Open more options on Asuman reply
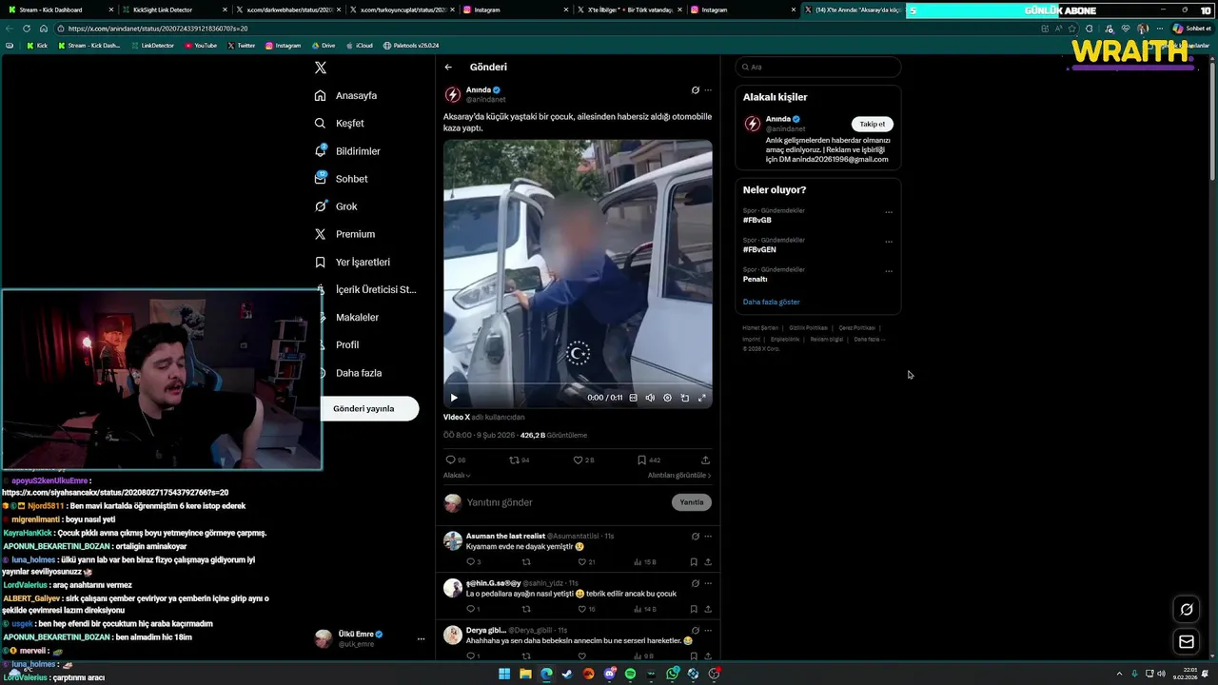Screen dimensions: 1218x685 coord(707,537)
